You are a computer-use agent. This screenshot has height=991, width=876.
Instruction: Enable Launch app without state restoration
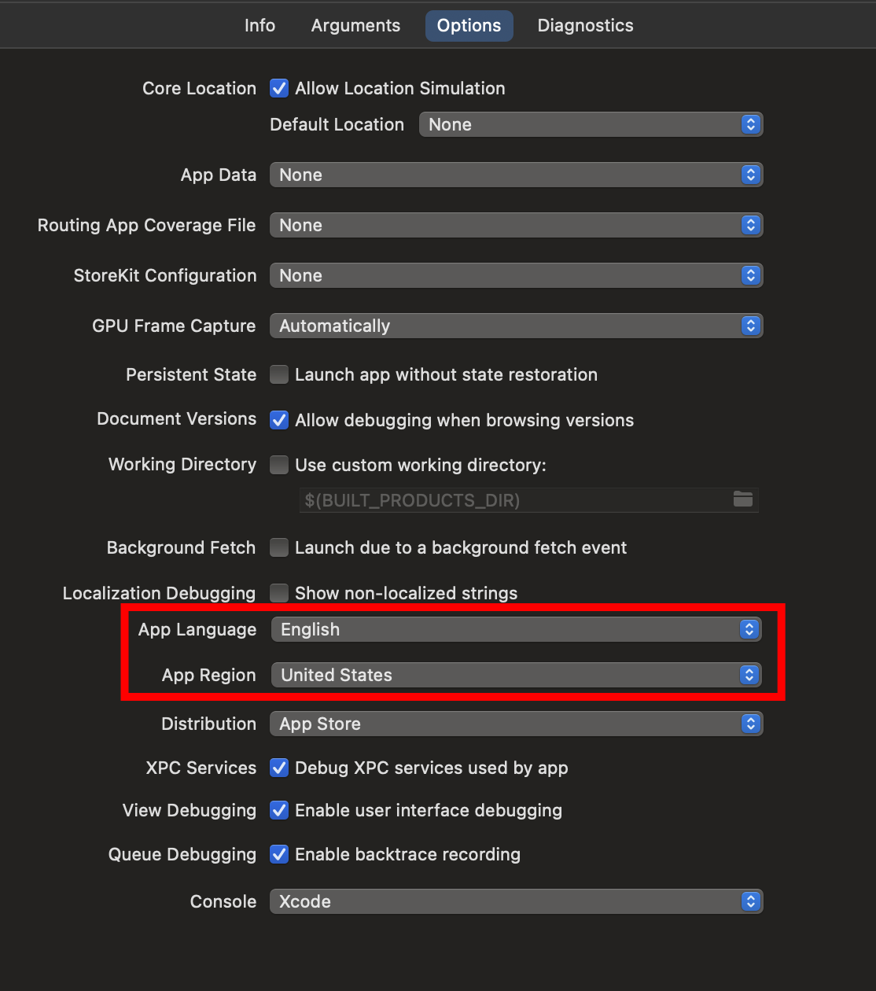tap(279, 374)
